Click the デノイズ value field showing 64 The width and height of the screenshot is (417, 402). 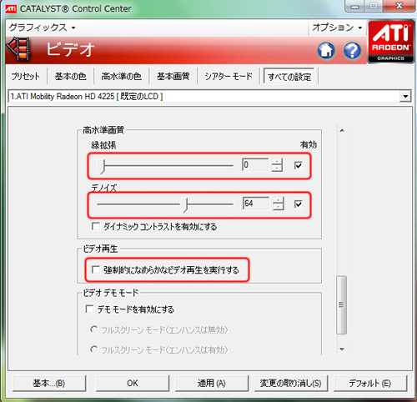pyautogui.click(x=256, y=204)
